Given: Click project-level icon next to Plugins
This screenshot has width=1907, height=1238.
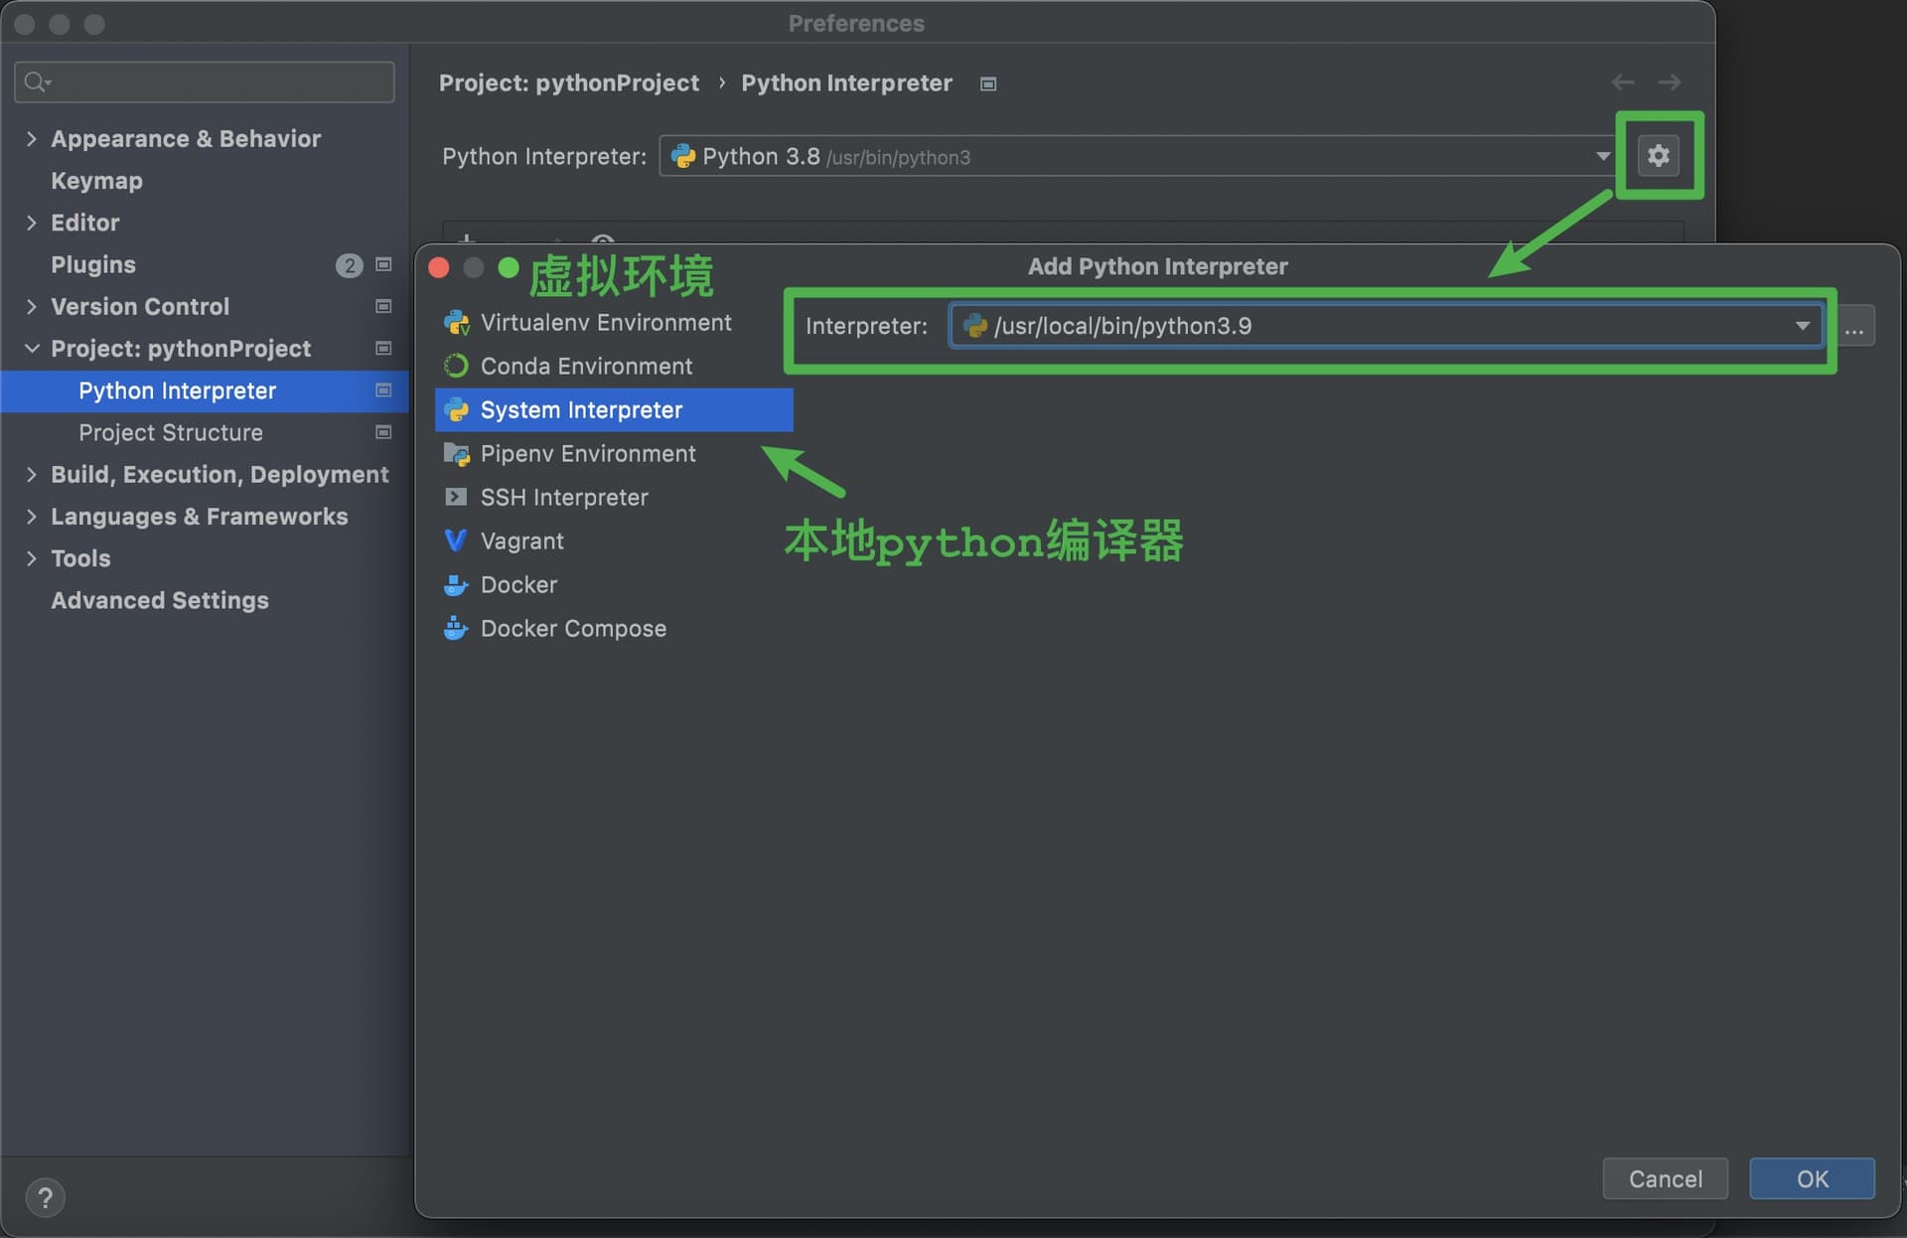Looking at the screenshot, I should (x=383, y=264).
